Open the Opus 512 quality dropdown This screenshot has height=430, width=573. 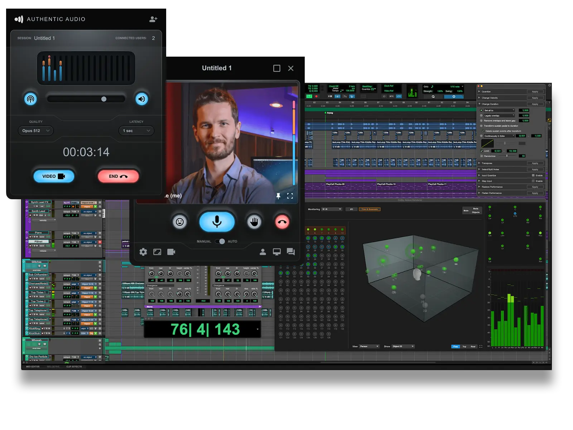(35, 130)
